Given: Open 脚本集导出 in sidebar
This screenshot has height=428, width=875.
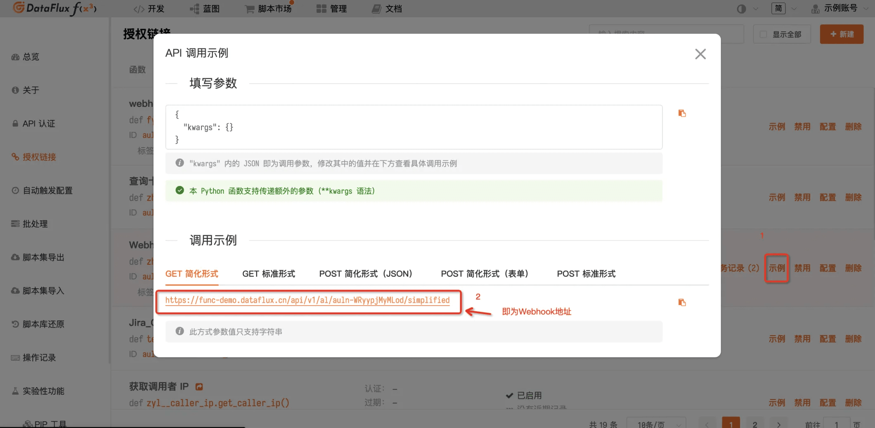Looking at the screenshot, I should [x=38, y=257].
